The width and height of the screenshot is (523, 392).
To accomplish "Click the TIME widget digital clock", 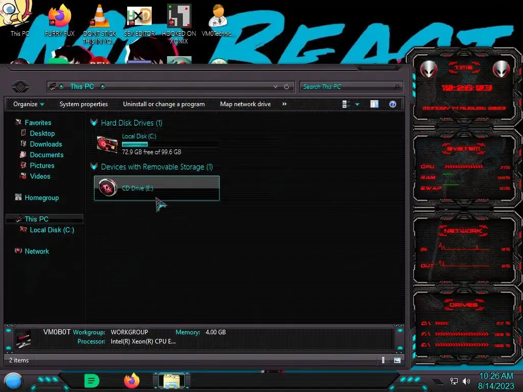I will click(466, 88).
